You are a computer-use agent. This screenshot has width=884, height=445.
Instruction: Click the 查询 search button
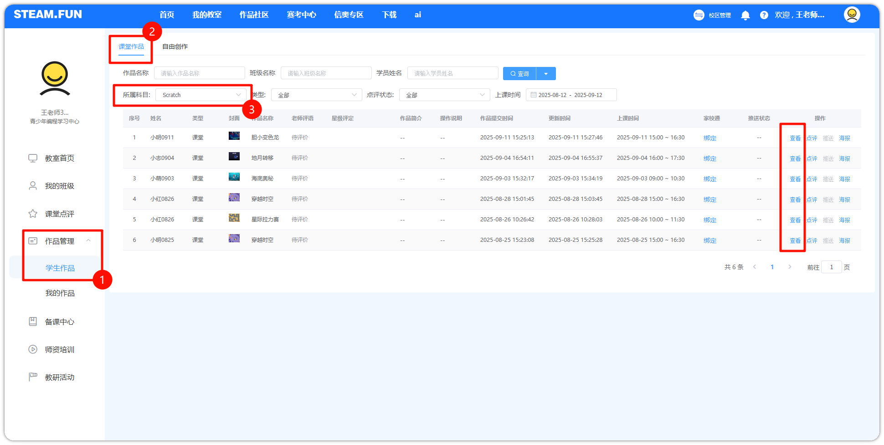[519, 74]
